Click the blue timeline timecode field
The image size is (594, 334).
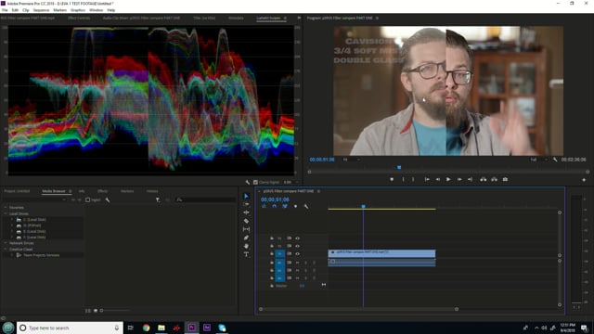(275, 199)
